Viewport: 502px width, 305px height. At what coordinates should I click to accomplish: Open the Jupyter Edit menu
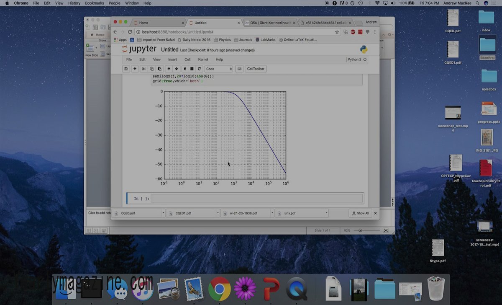pyautogui.click(x=142, y=59)
